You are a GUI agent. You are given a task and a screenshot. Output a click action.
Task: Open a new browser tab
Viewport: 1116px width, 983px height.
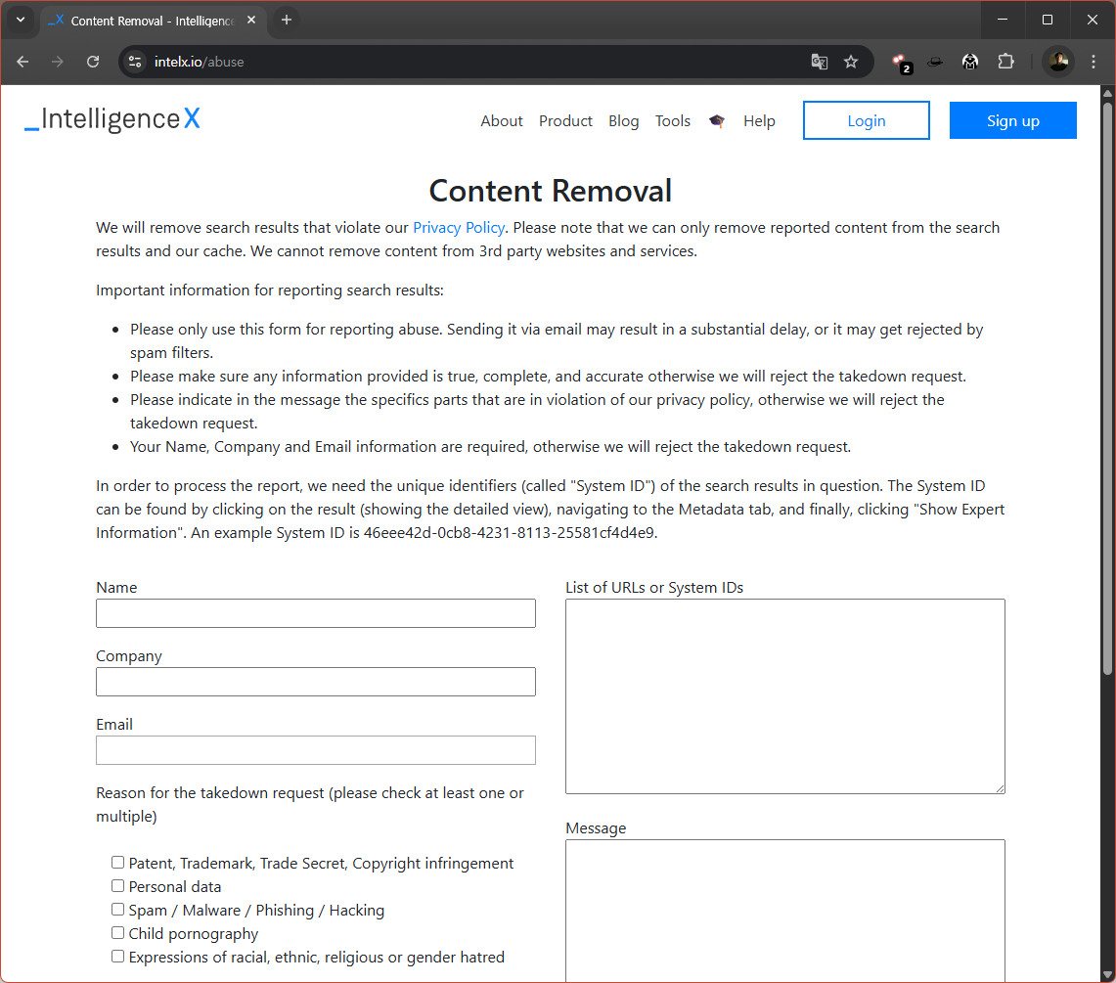(287, 20)
